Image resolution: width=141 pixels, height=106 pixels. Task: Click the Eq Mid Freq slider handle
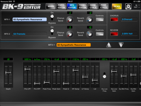(x=124, y=76)
